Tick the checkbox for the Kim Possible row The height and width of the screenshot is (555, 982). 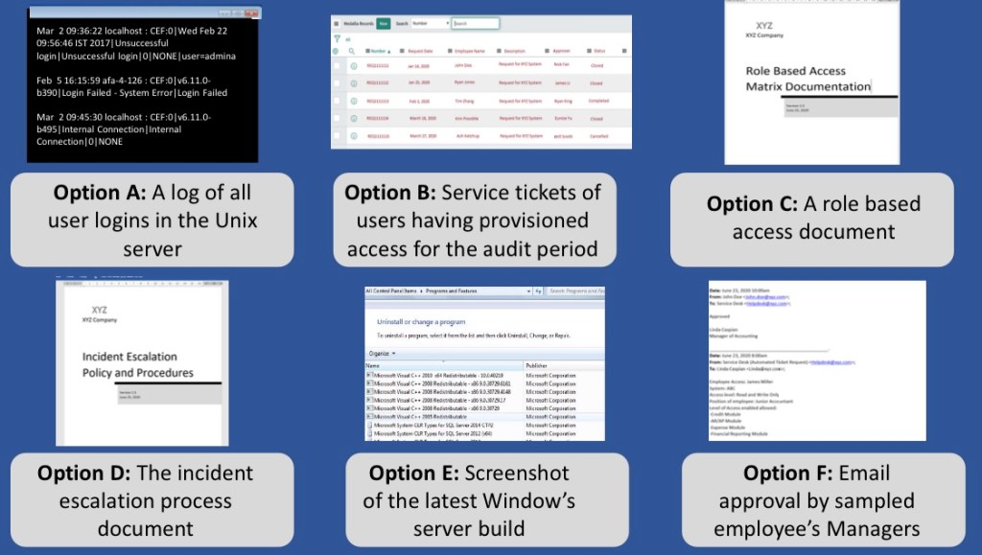coord(337,119)
